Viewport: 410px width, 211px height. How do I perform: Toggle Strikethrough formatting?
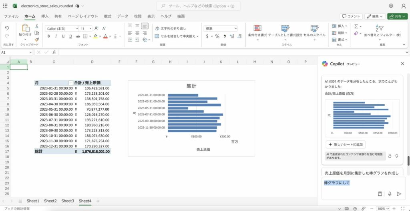78,36
